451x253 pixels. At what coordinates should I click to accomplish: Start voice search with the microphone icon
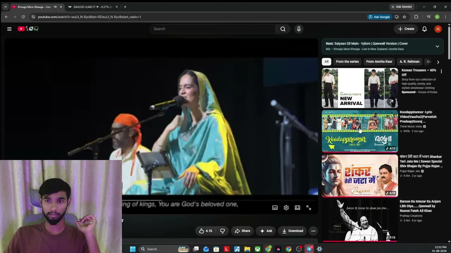pyautogui.click(x=299, y=29)
